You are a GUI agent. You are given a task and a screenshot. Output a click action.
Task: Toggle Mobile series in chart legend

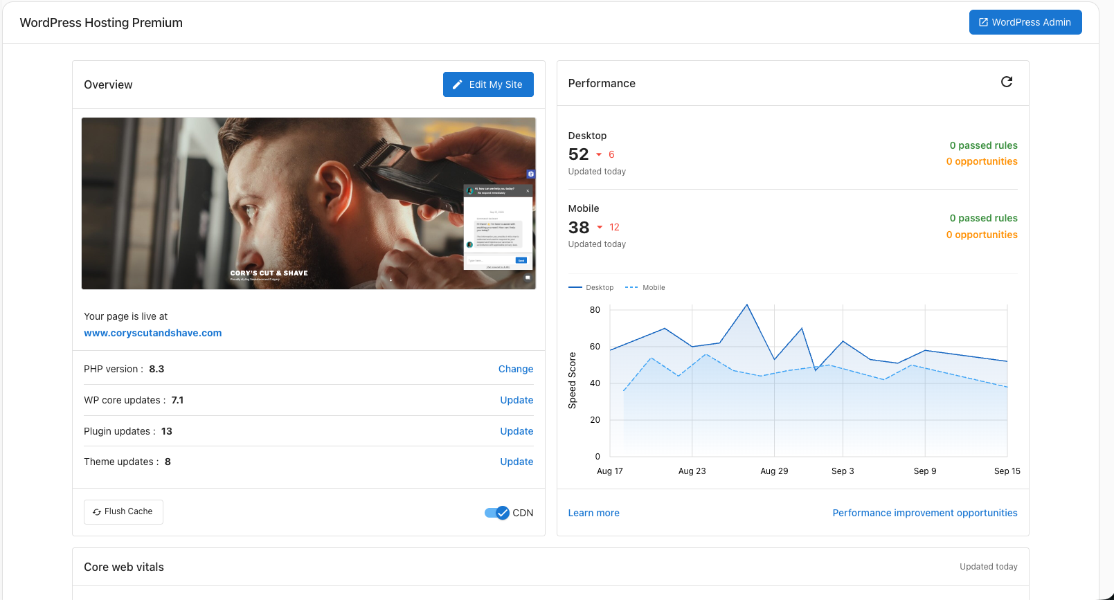(x=645, y=287)
